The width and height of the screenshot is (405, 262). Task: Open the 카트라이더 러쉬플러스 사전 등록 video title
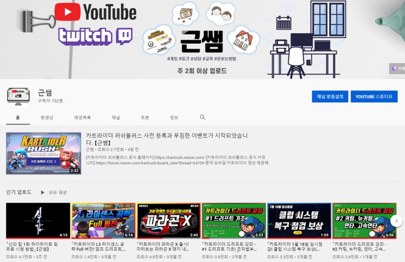pyautogui.click(x=167, y=139)
